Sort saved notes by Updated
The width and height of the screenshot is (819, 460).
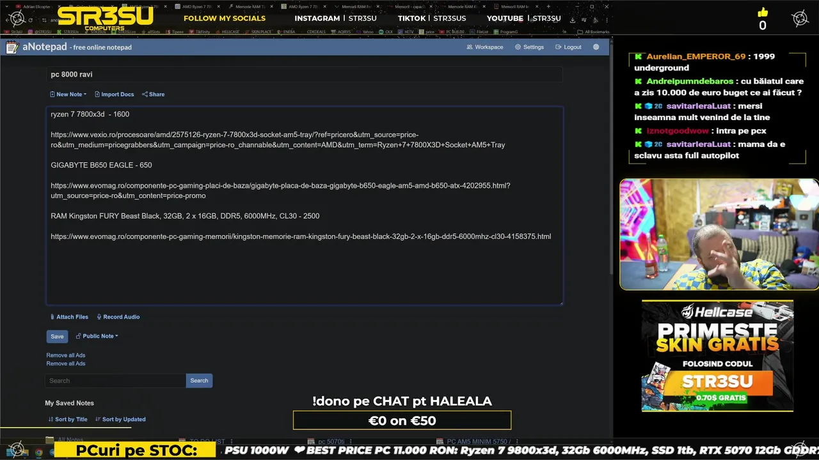coord(120,420)
